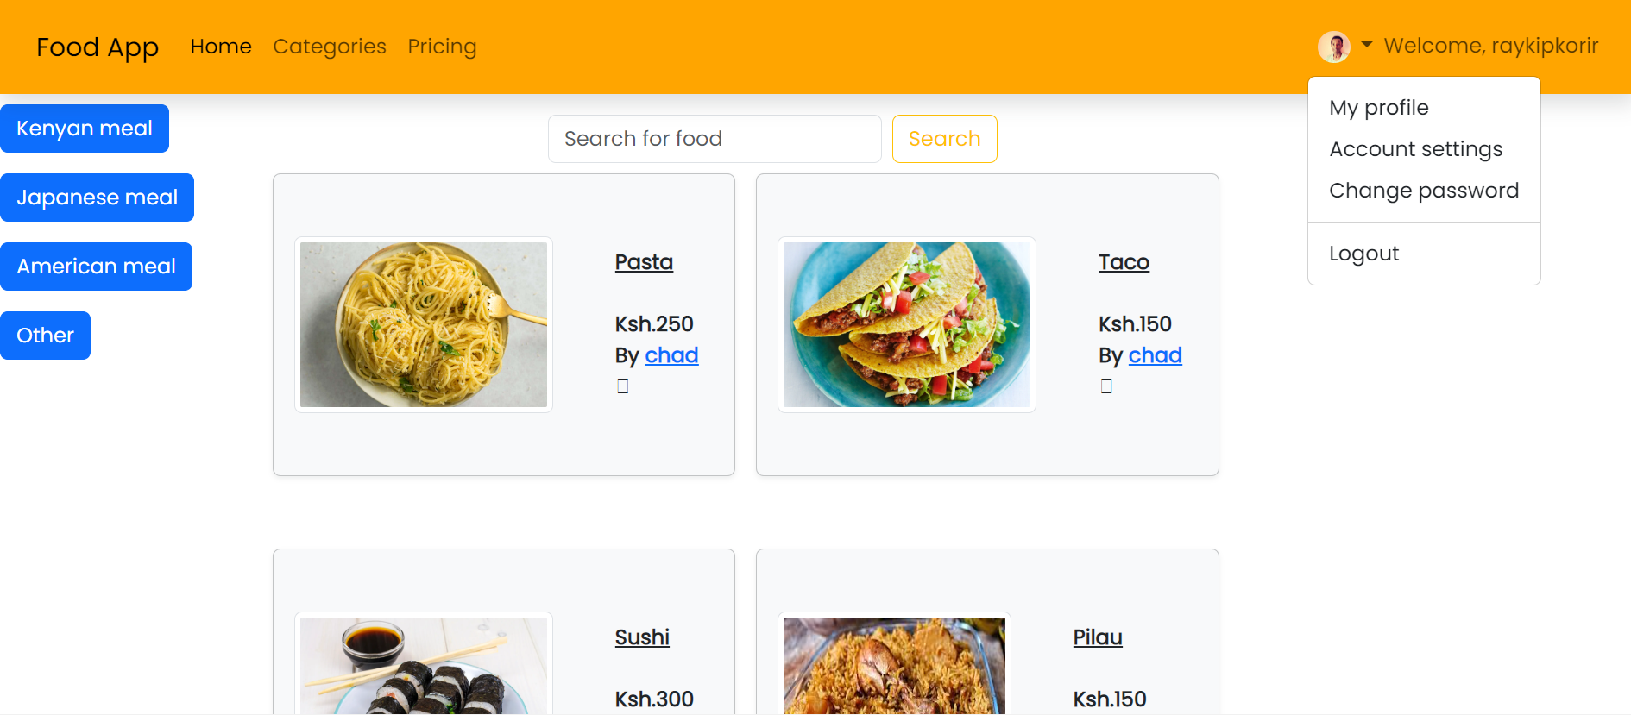The height and width of the screenshot is (715, 1631).
Task: Select the American meal category
Action: point(96,266)
